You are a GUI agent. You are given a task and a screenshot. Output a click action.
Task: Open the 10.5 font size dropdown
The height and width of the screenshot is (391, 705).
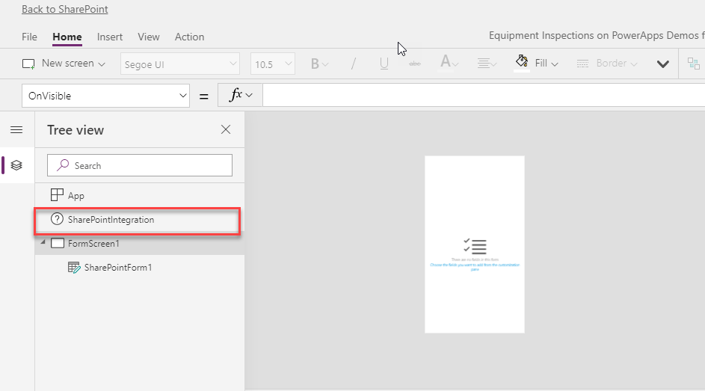coord(272,64)
